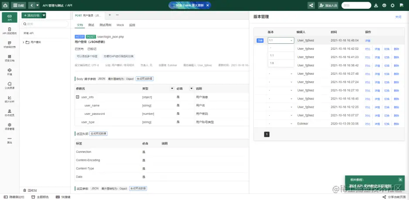Click the share icon in top bar
Image resolution: width=409 pixels, height=200 pixels.
pos(311,5)
